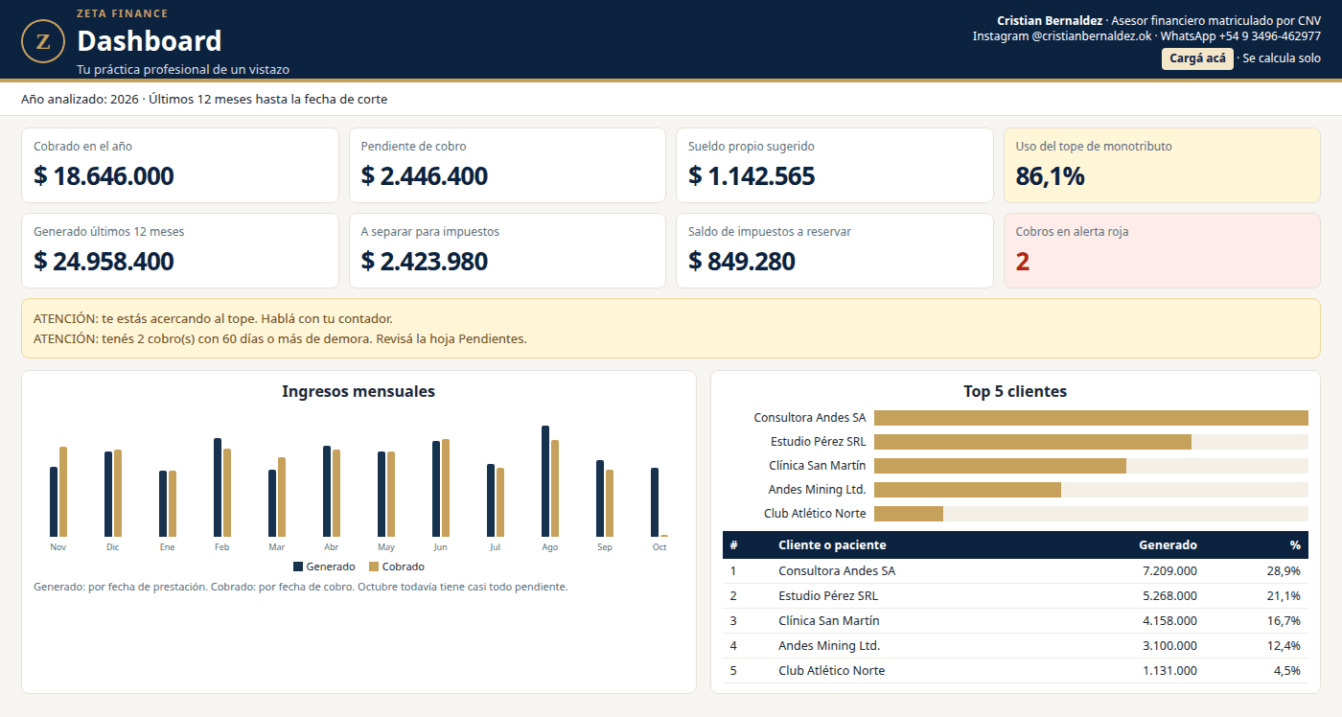The width and height of the screenshot is (1342, 717).
Task: Click the Clínica San Martín bar in chart
Action: point(1000,466)
